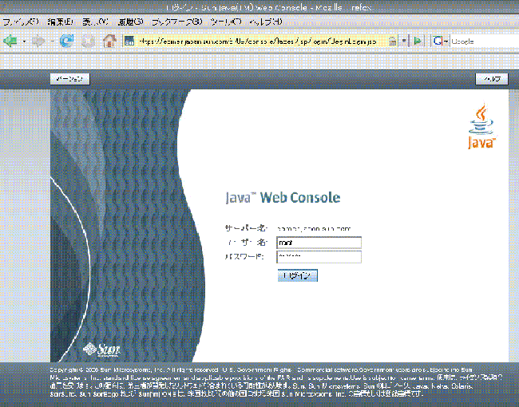The image size is (519, 407).
Task: Click the ログイン (Login) button
Action: 298,275
